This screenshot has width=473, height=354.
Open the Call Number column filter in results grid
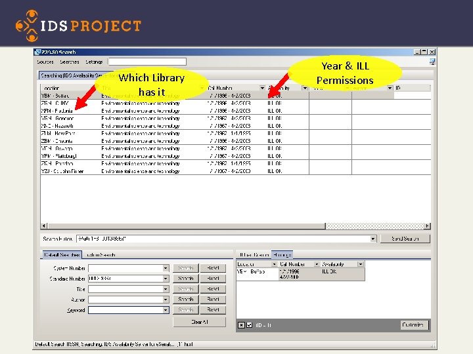pos(262,88)
